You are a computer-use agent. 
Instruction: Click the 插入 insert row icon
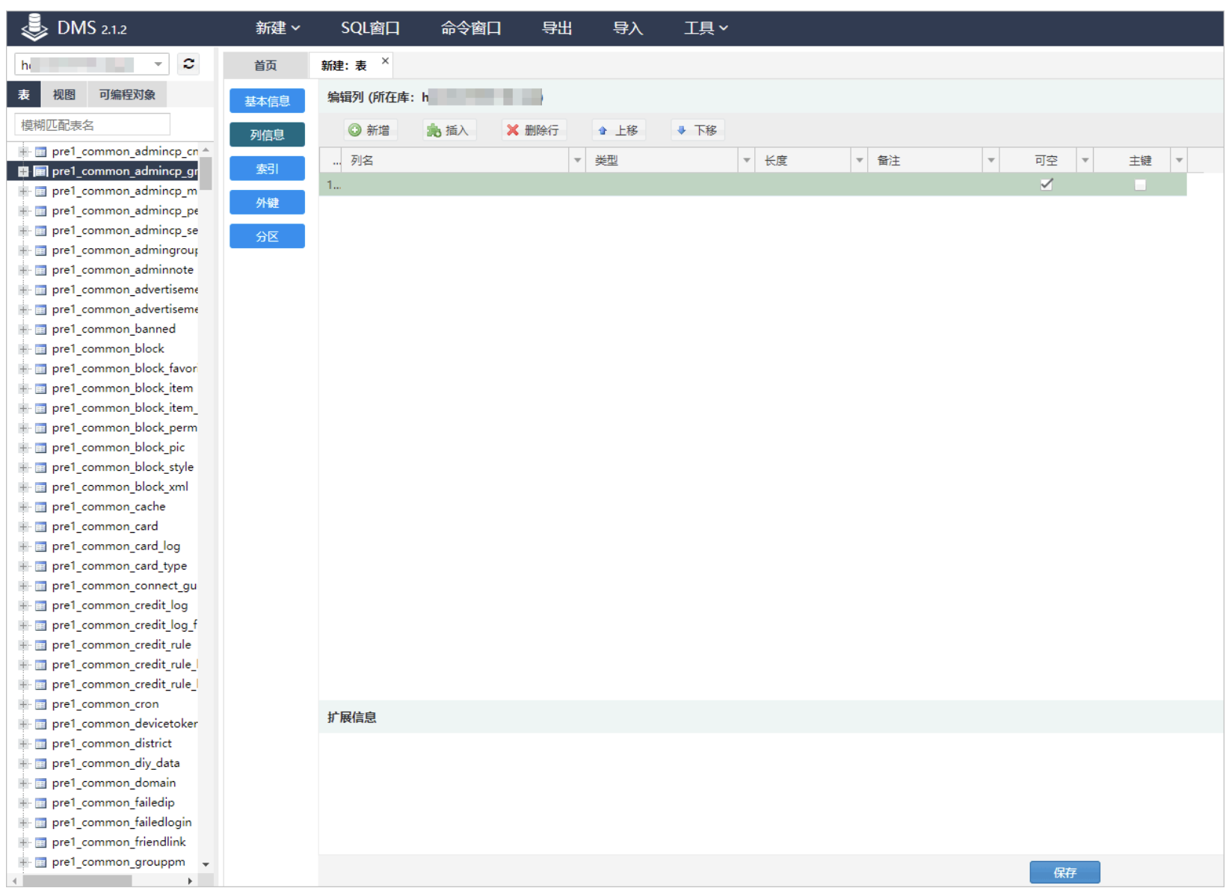[434, 131]
